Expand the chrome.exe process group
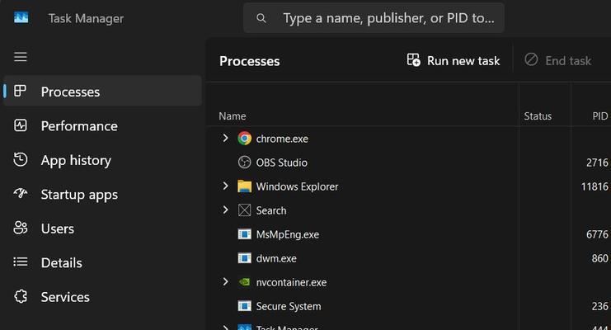The height and width of the screenshot is (330, 611). click(225, 138)
